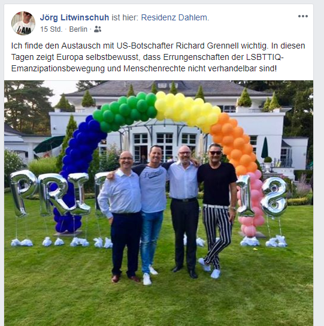The height and width of the screenshot is (326, 324).
Task: Open the Berlin location link
Action: tap(78, 29)
